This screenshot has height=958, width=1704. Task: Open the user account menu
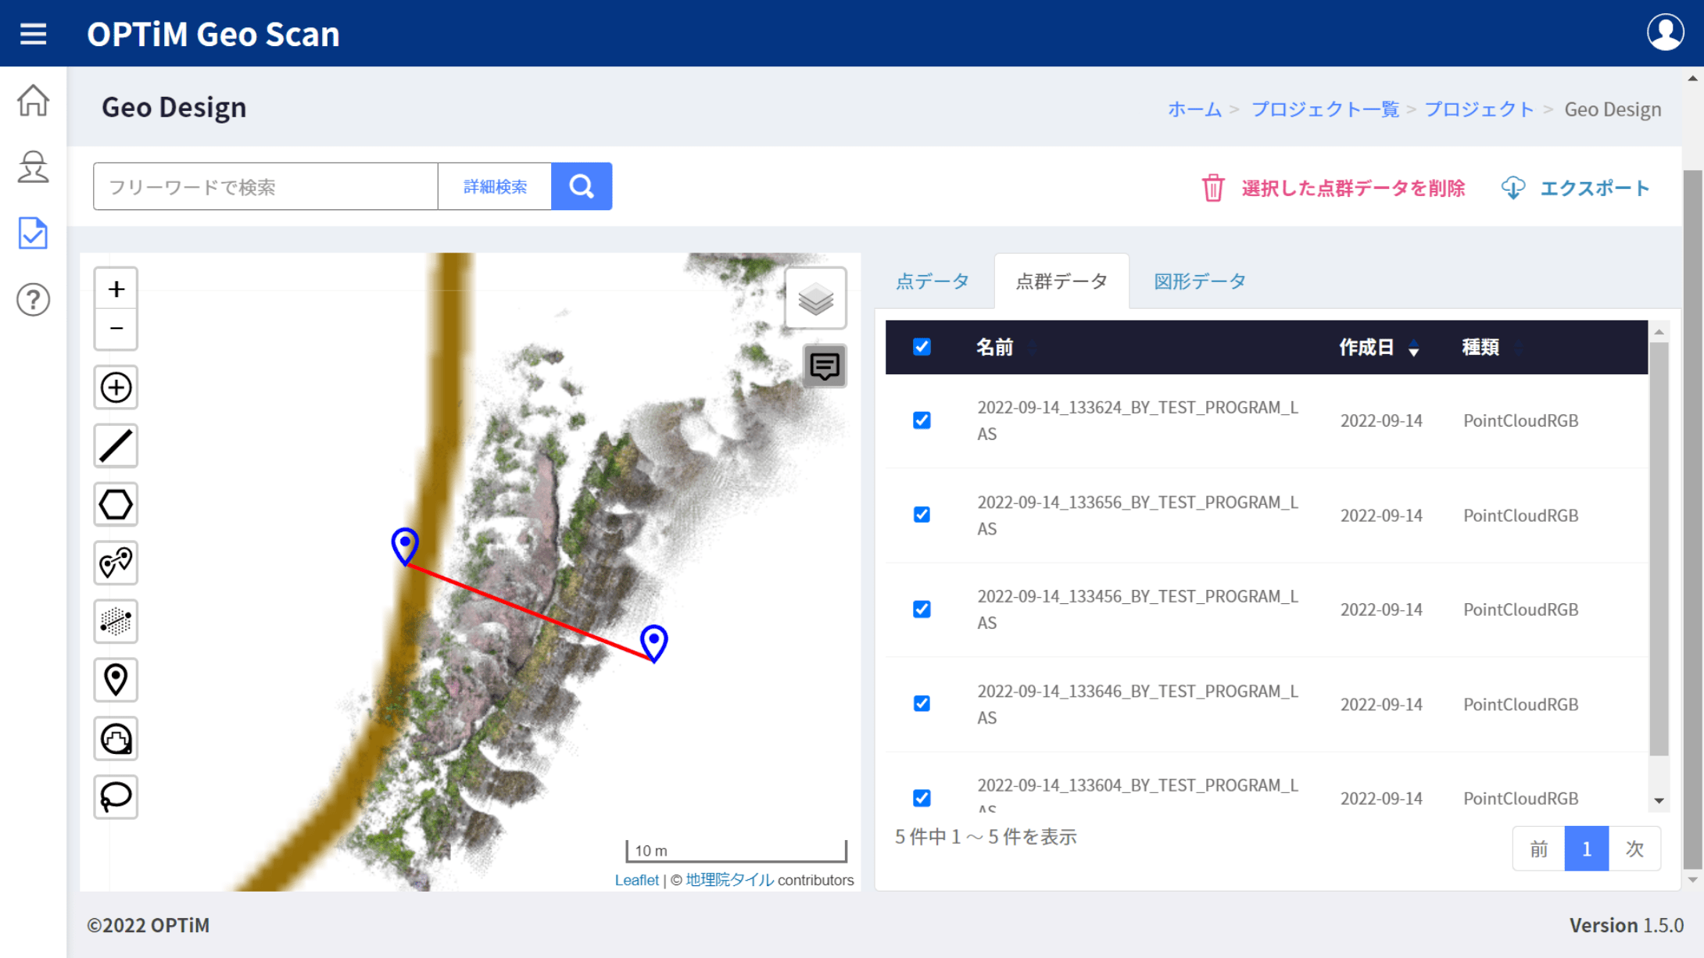point(1664,32)
